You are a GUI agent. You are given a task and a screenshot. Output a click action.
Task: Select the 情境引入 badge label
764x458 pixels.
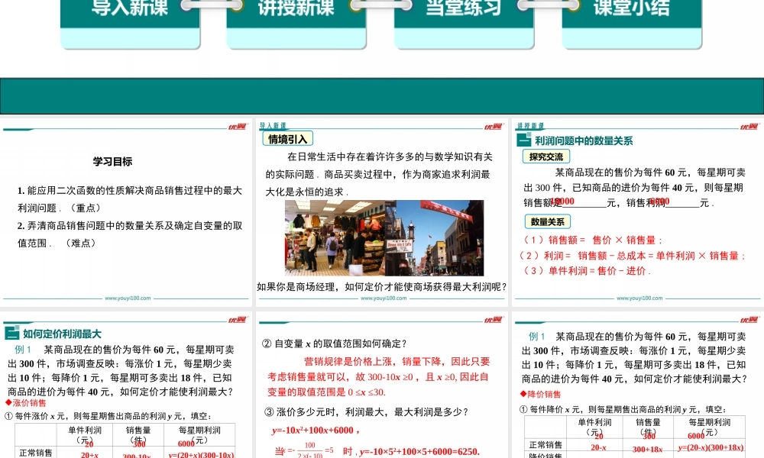[x=287, y=139]
